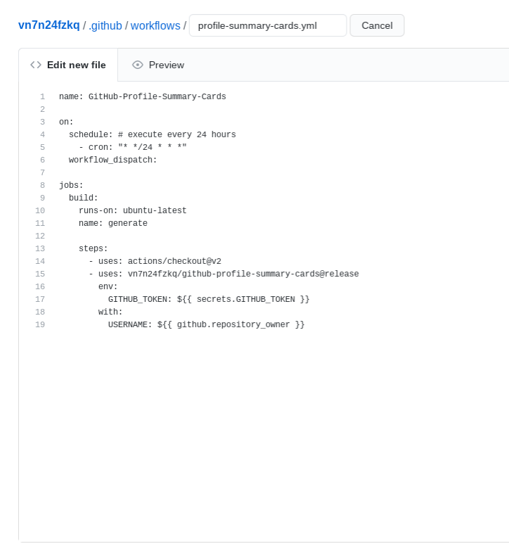509x551 pixels.
Task: Place cursor on 'runs-on: ubuntu-latest' line
Action: tap(132, 210)
